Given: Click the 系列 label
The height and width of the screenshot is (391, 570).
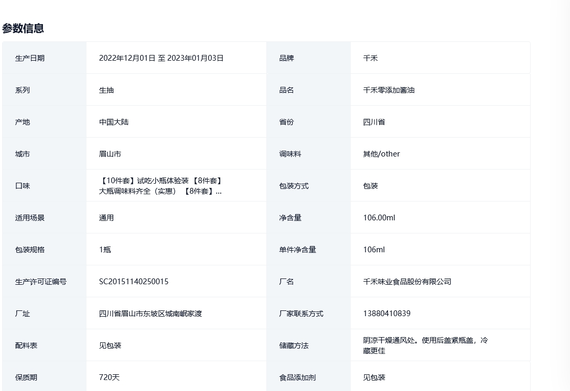Looking at the screenshot, I should [22, 90].
